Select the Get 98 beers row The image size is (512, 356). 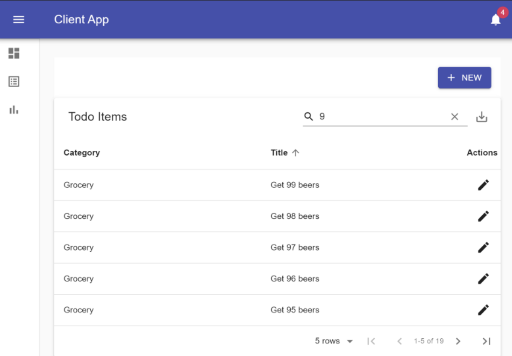tap(277, 216)
